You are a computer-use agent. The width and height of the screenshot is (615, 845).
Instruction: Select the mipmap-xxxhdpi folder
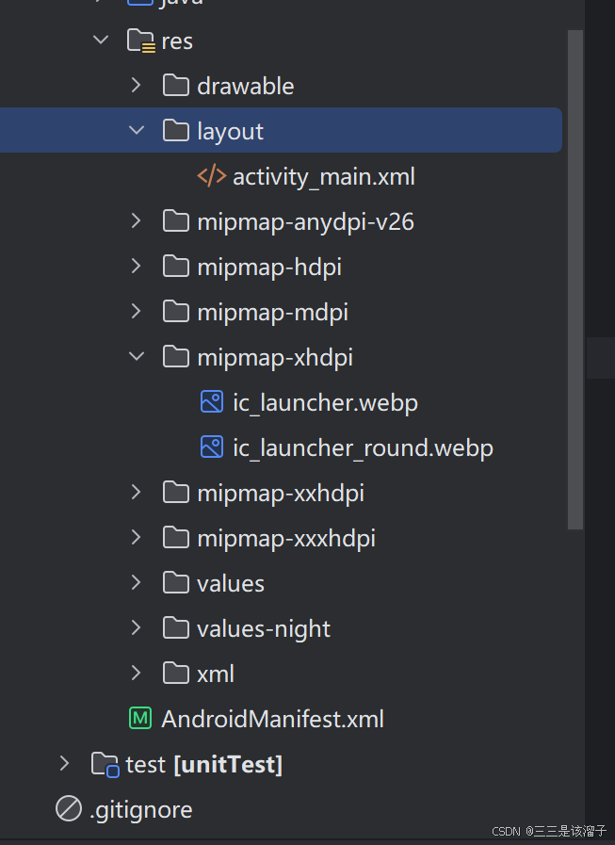tap(286, 538)
